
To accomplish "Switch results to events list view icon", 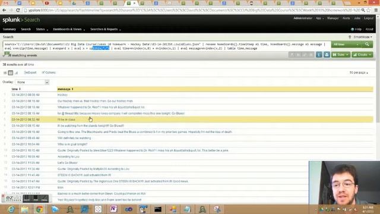I will (5, 73).
